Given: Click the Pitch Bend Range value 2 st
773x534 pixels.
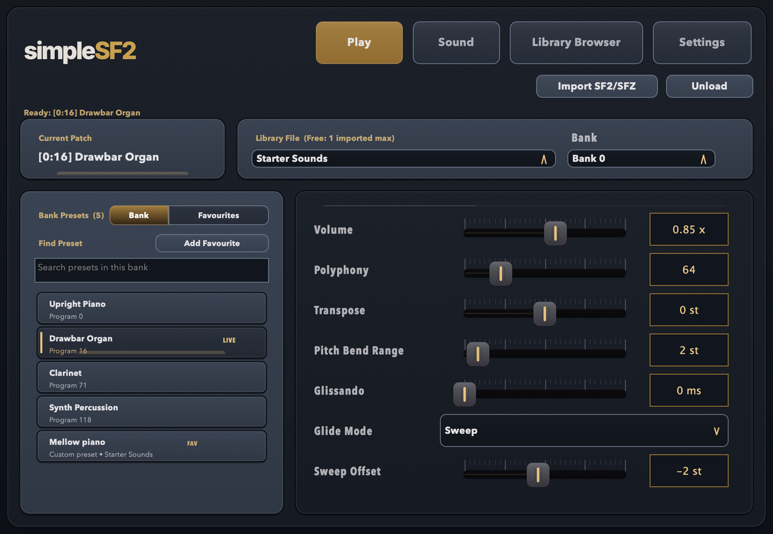Looking at the screenshot, I should [689, 351].
